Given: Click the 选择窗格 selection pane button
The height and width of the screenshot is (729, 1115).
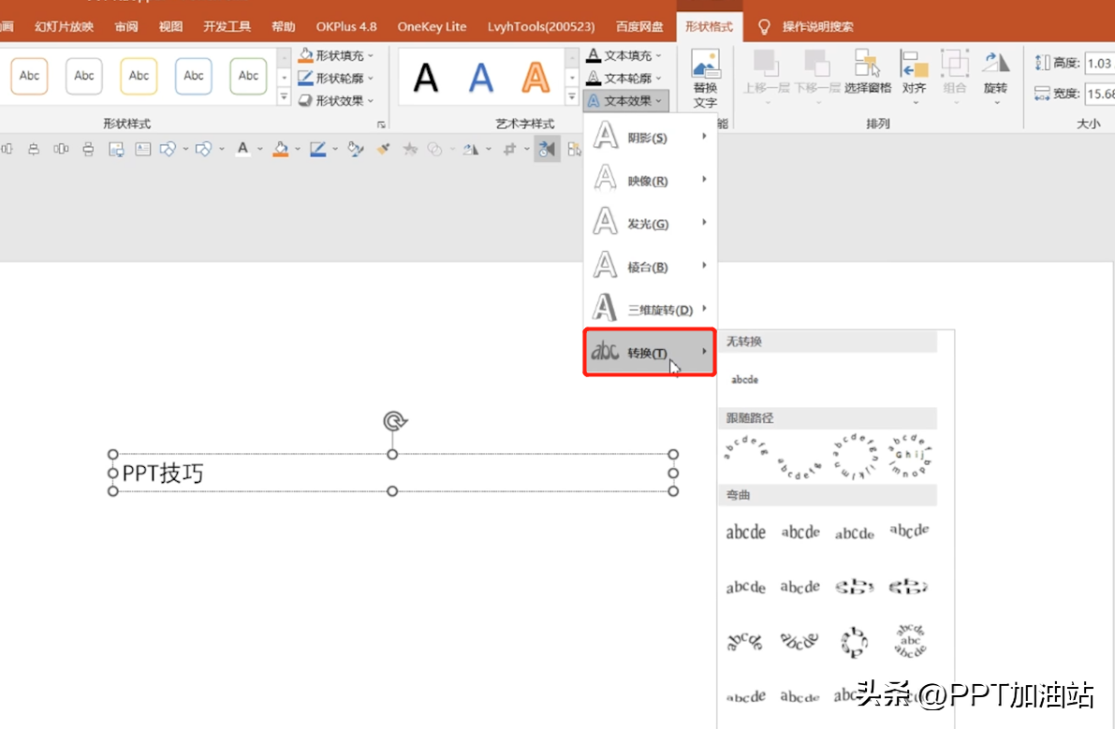Looking at the screenshot, I should point(868,72).
